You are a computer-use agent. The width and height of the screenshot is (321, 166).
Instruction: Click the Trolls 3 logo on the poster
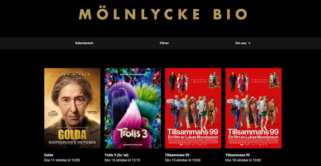pyautogui.click(x=132, y=134)
